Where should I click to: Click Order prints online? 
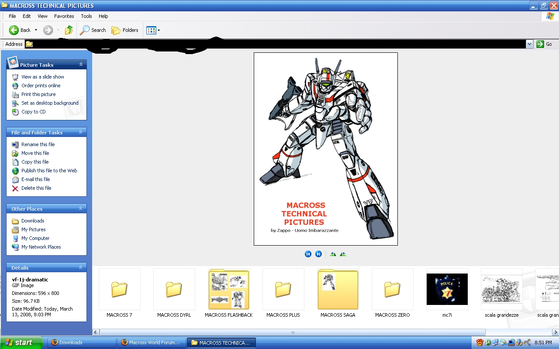(41, 86)
